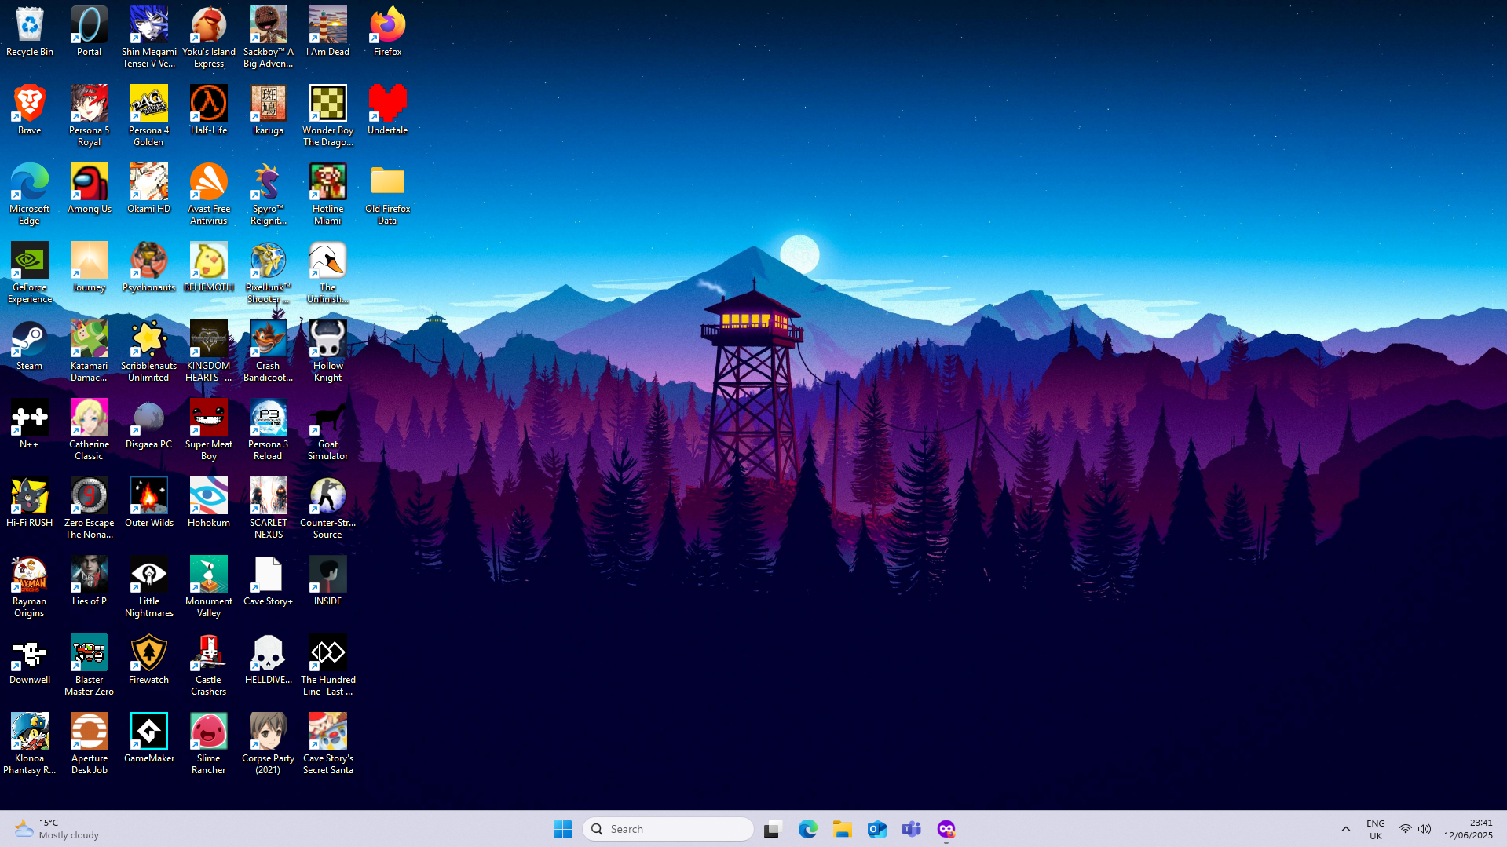
Task: Click the BEHEMOTH chicken icon
Action: tap(209, 261)
